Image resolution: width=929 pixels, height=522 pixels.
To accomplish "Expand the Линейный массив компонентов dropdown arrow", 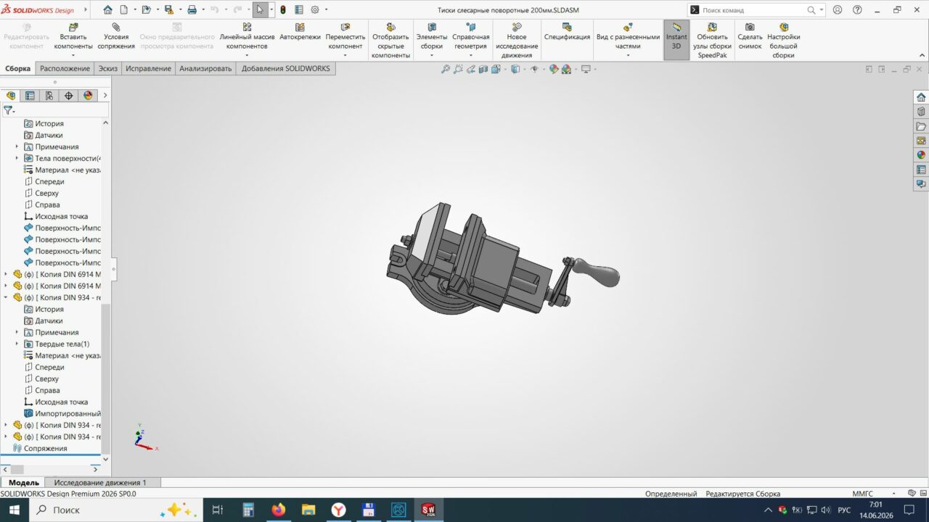I will click(247, 55).
